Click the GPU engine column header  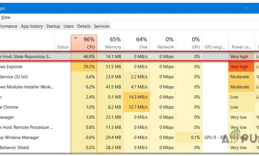(x=215, y=47)
